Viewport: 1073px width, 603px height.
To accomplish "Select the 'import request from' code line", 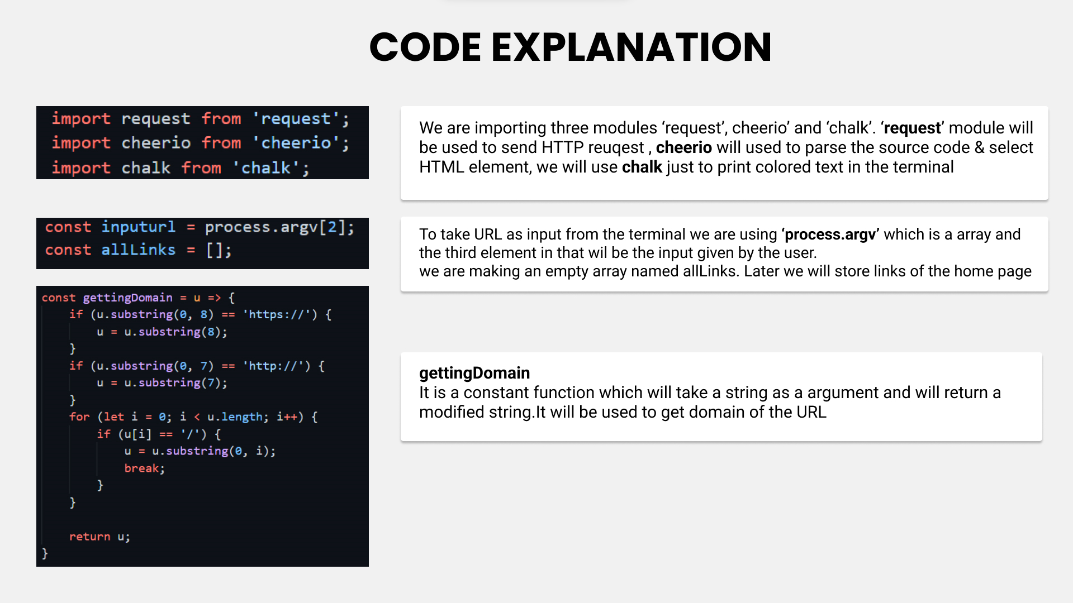I will [201, 118].
